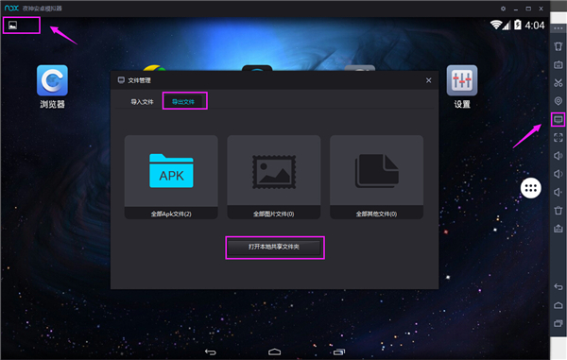Open the 全部其他文件(0) card

pos(376,177)
